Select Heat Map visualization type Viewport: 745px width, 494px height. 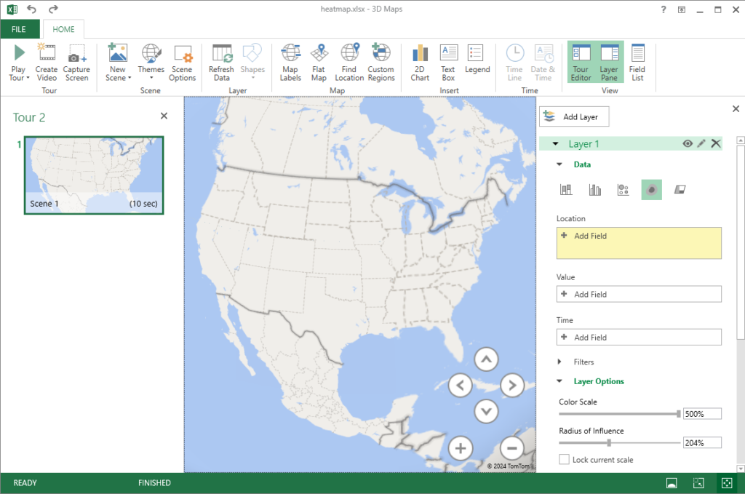[x=651, y=190]
